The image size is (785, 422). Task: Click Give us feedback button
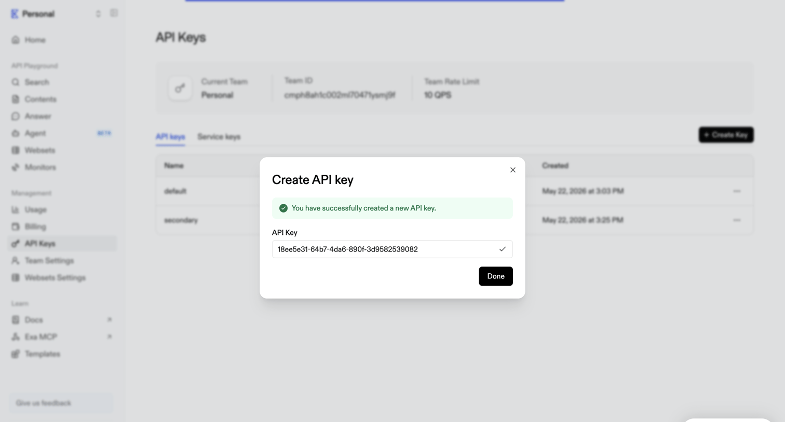click(x=61, y=403)
